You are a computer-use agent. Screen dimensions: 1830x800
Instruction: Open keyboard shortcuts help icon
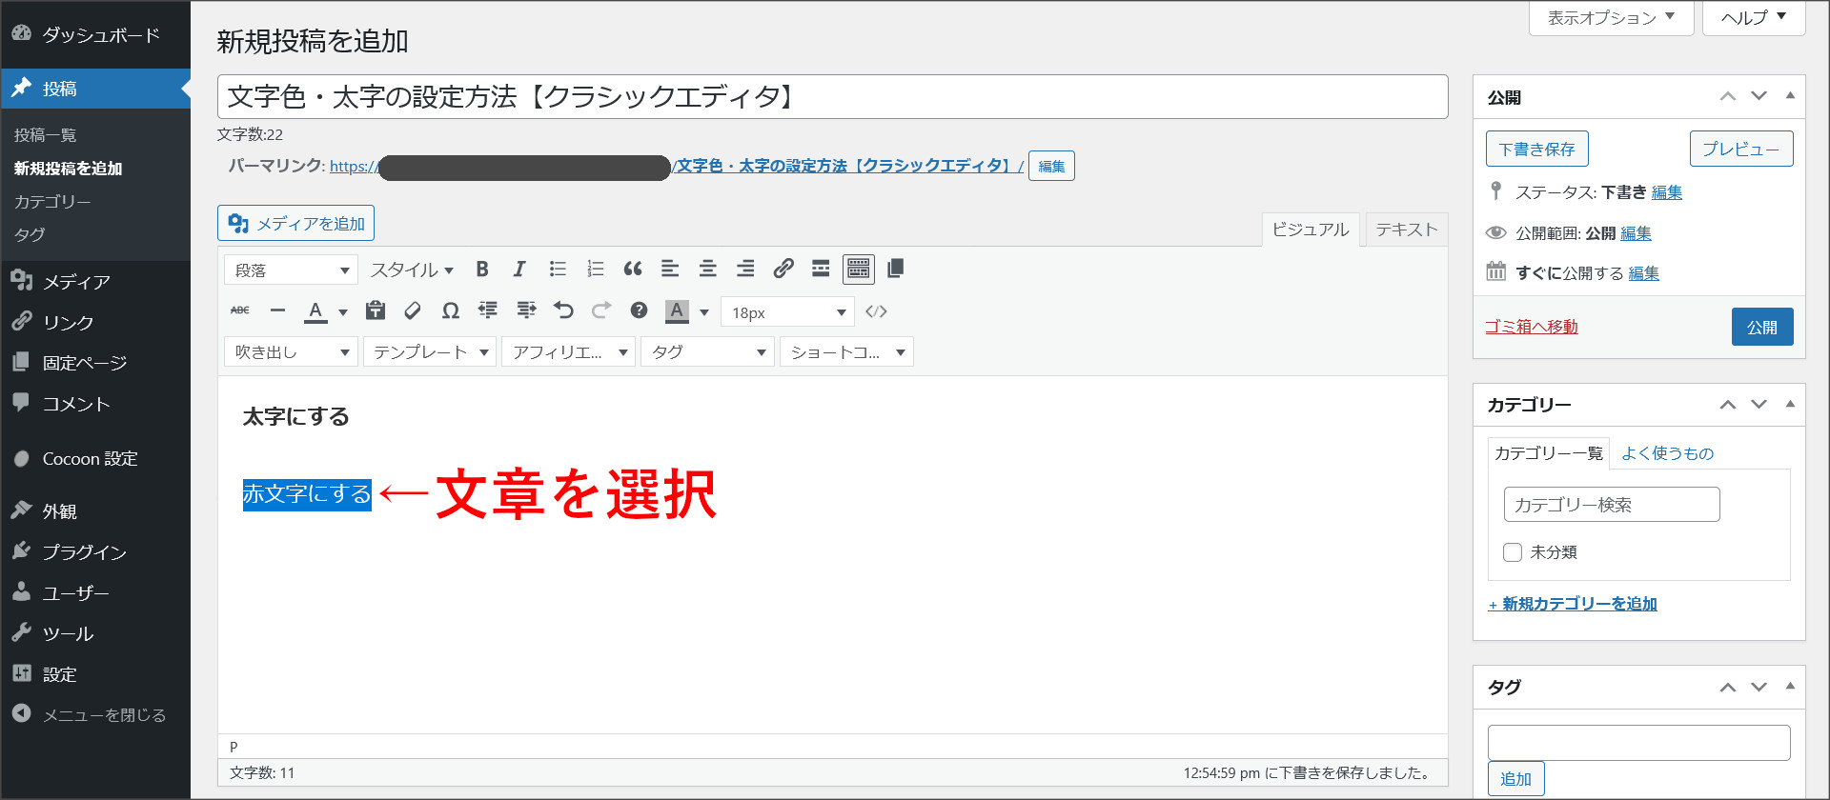(x=639, y=310)
